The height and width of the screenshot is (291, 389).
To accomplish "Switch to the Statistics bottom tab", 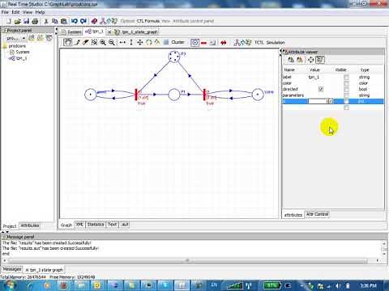I will (96, 224).
